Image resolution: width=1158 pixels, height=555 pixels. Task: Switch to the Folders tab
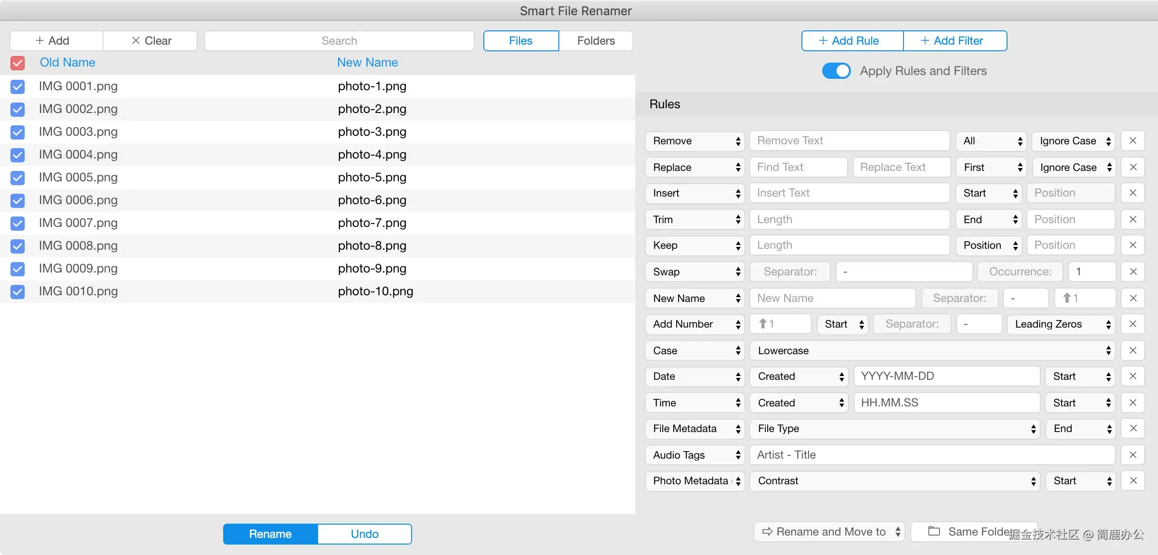pyautogui.click(x=596, y=41)
